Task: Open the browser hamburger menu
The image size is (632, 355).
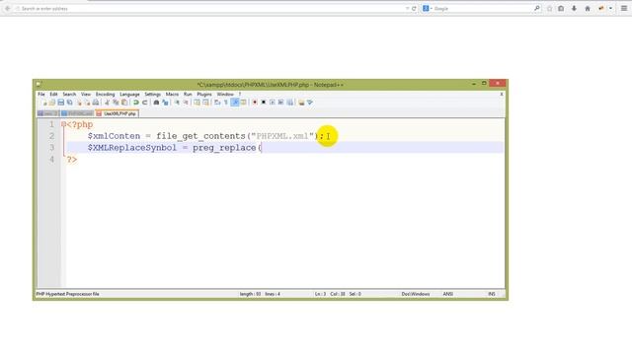Action: [x=624, y=9]
